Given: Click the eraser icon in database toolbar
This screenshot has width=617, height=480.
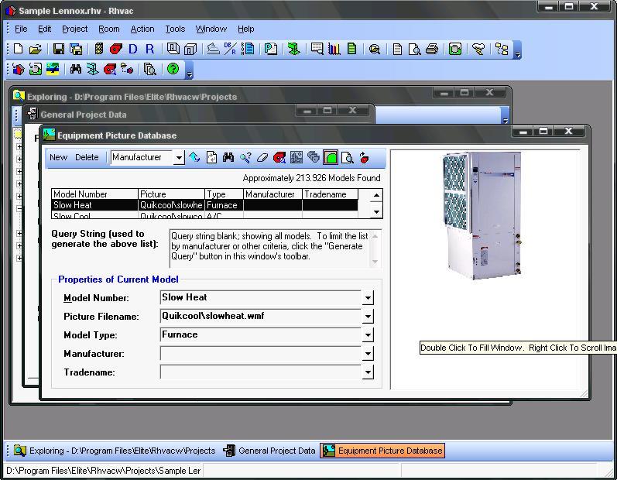Looking at the screenshot, I should pyautogui.click(x=262, y=158).
